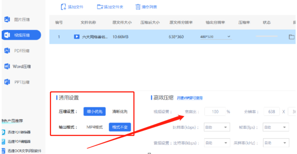Open the video 比特率(kbps) dropdown
297x154 pixels.
[217, 127]
